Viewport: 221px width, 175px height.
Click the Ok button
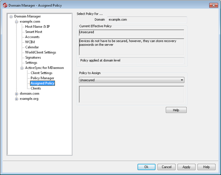pos(146,167)
